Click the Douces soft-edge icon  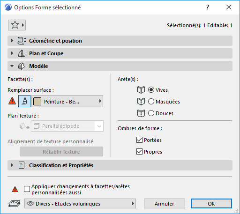(141, 113)
